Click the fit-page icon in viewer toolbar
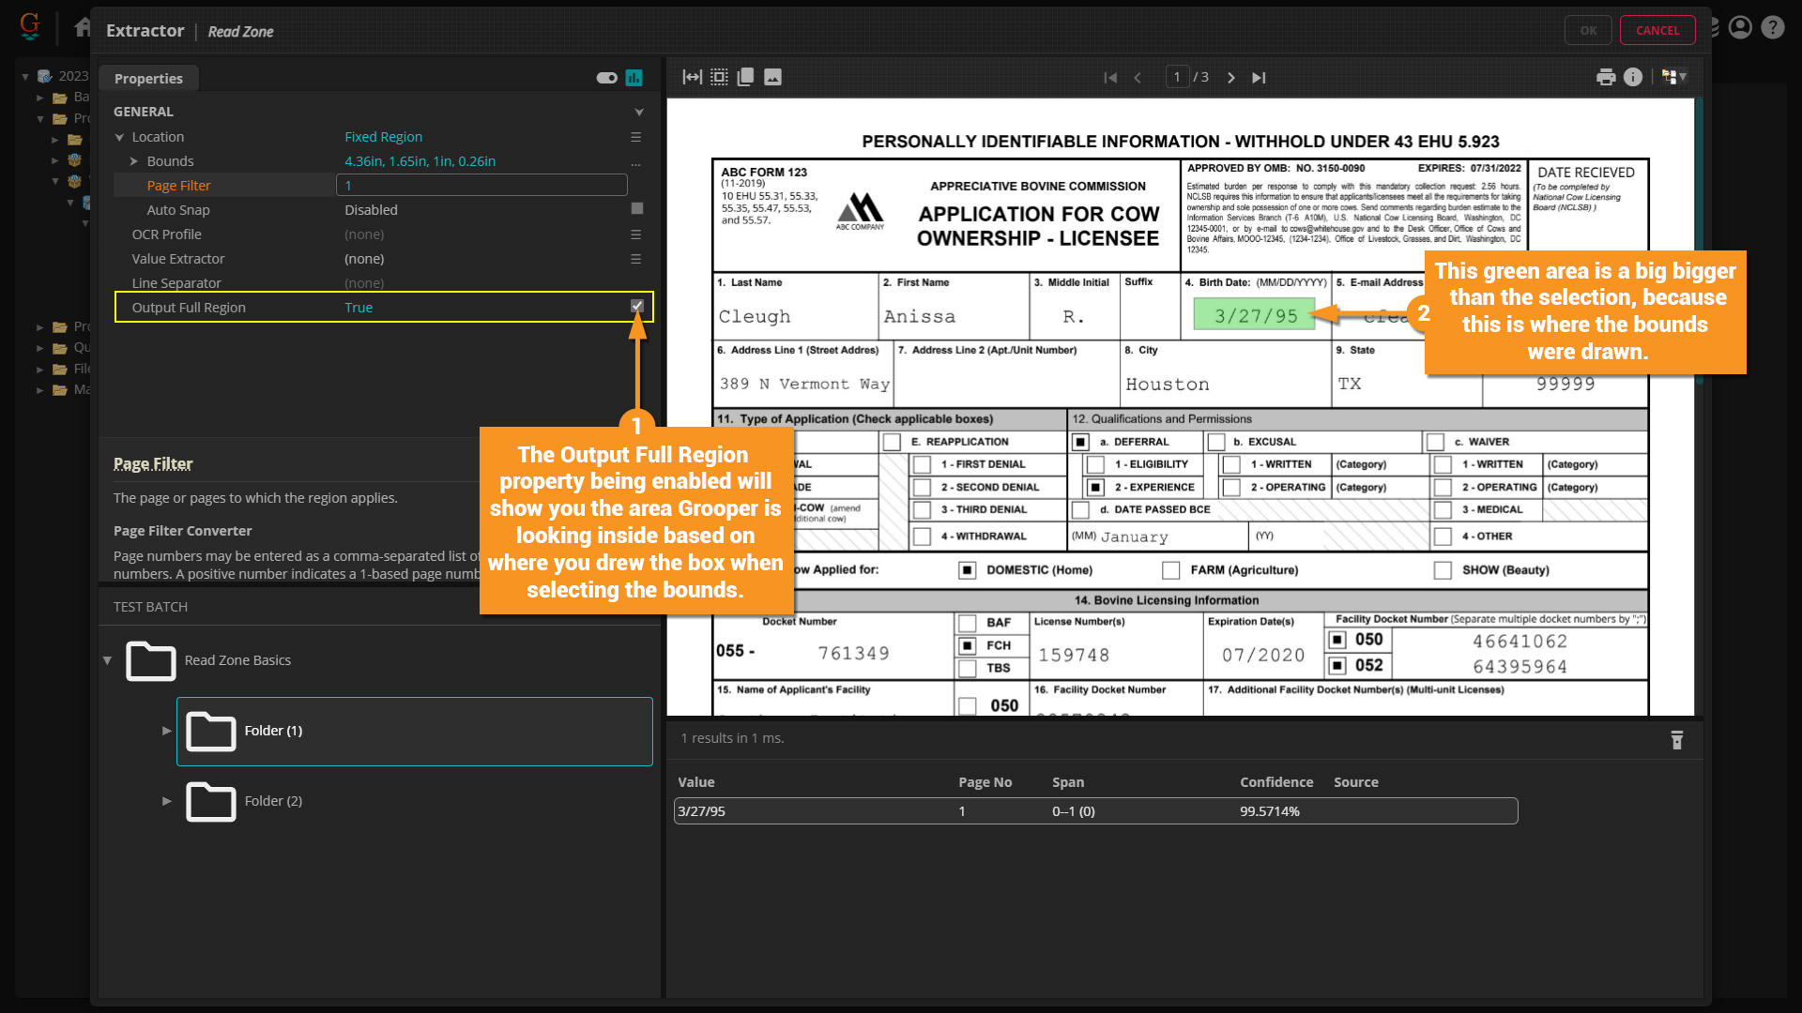The width and height of the screenshot is (1802, 1013). pyautogui.click(x=719, y=77)
